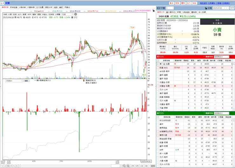Select the 新加坡商瑞銀 row in sell list
Viewport: 235px width, 168px height.
(195, 120)
